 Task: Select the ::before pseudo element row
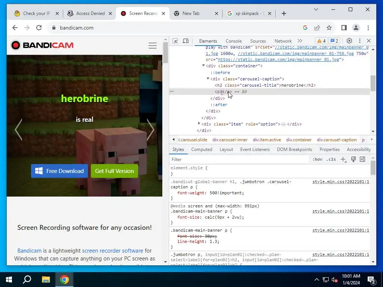(220, 72)
